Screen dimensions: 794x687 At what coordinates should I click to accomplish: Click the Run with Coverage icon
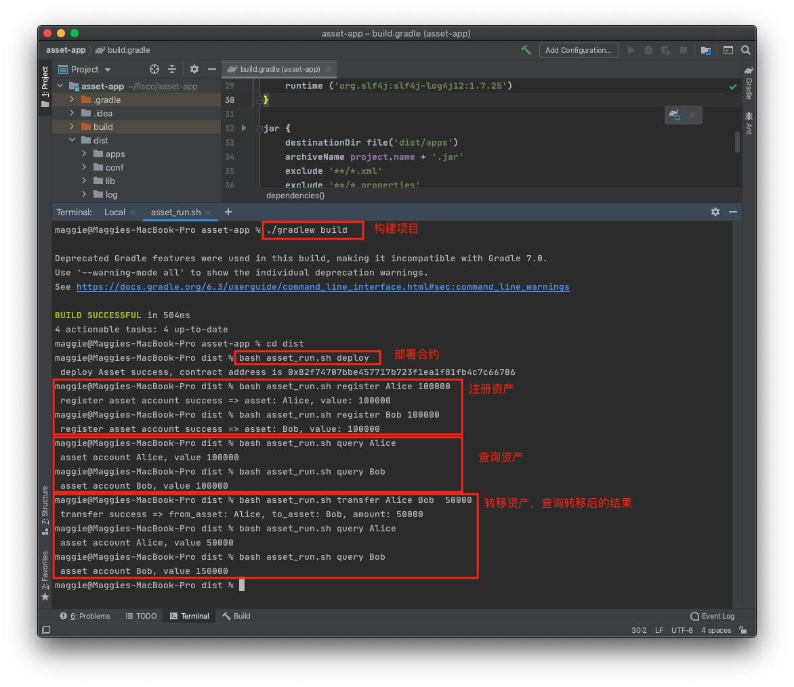[x=666, y=50]
